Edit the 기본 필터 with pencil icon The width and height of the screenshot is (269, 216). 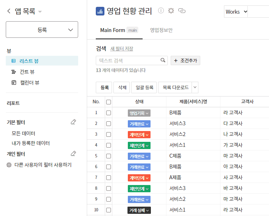click(x=73, y=122)
